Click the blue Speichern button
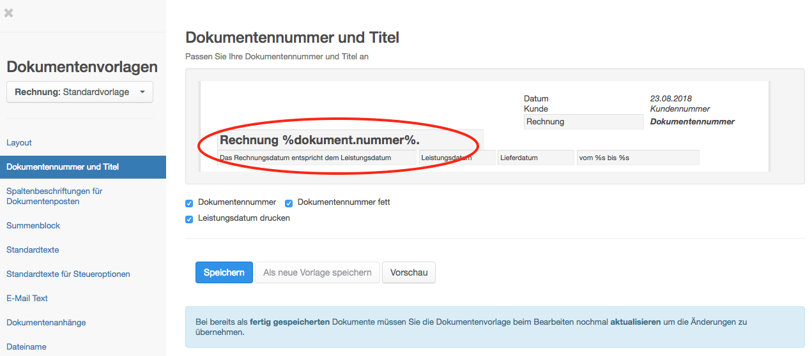The height and width of the screenshot is (356, 812). point(224,272)
